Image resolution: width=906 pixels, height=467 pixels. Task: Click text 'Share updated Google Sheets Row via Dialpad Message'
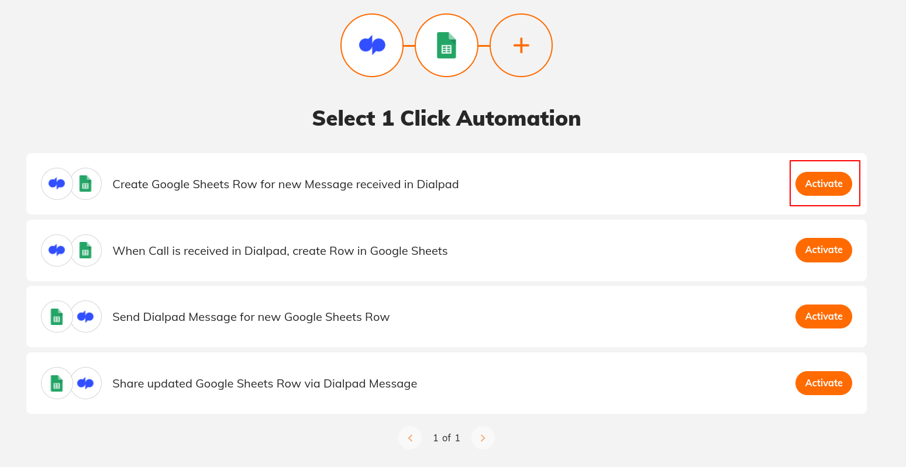point(265,383)
